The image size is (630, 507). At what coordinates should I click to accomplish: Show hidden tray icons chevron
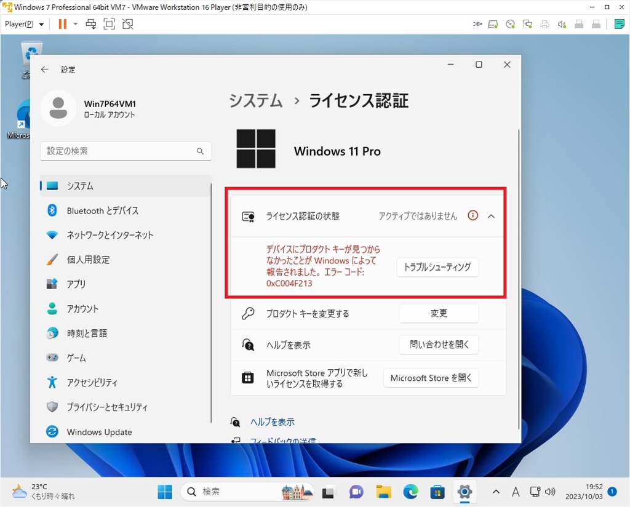pyautogui.click(x=496, y=492)
